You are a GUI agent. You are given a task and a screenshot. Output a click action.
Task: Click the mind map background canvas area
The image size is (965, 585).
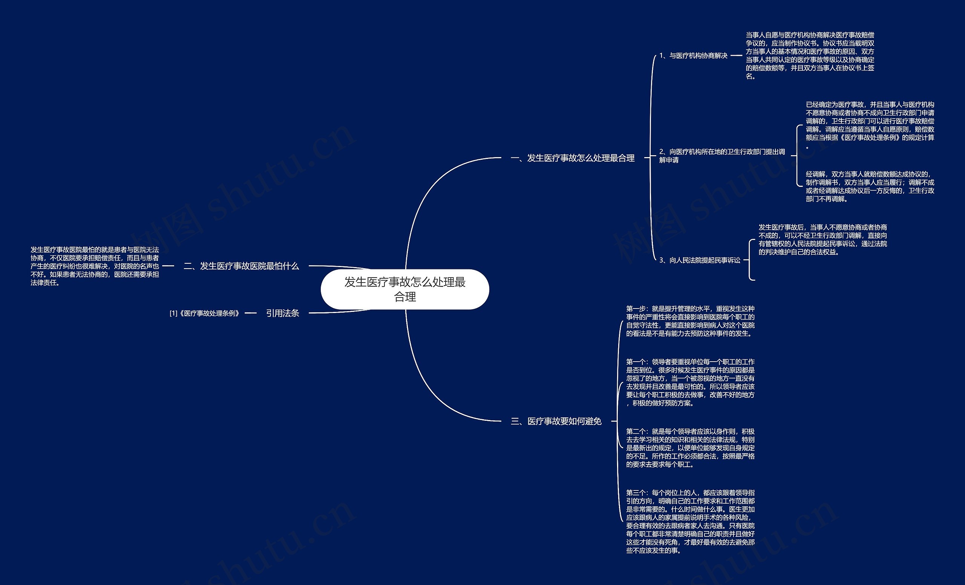click(x=138, y=103)
